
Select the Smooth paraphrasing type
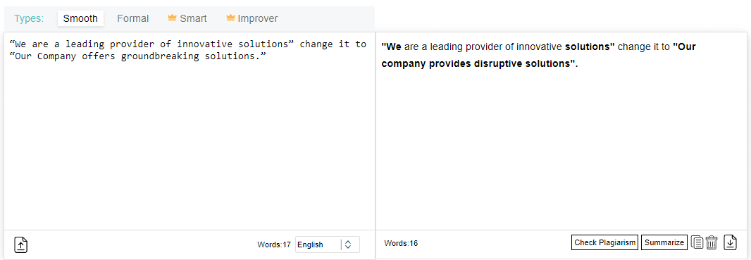coord(80,19)
